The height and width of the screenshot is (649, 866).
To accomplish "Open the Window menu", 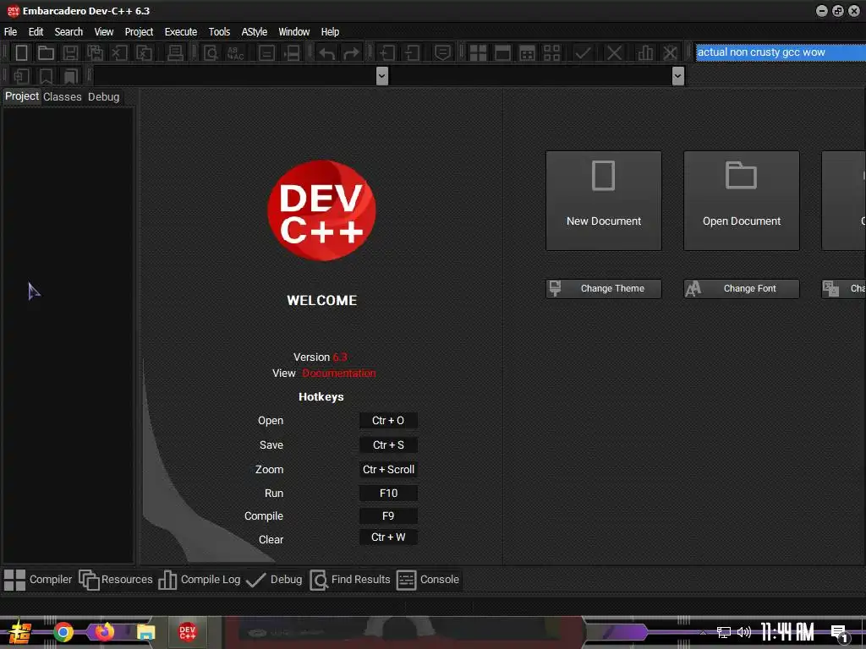I will click(x=293, y=32).
